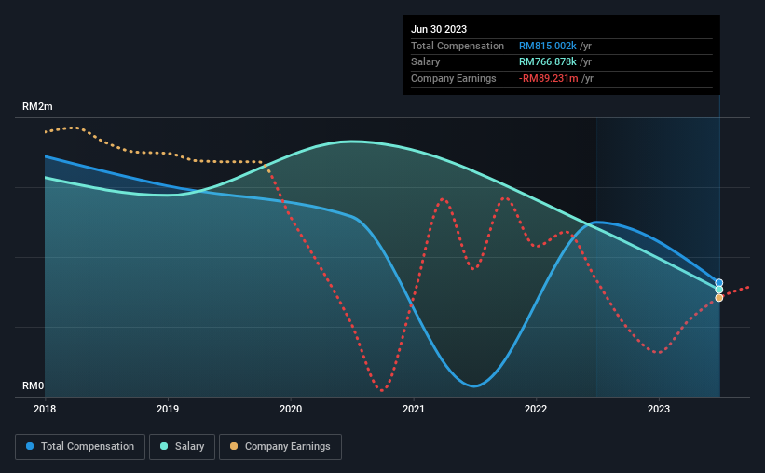Click the RM766.878k salary value
765x473 pixels.
[547, 62]
